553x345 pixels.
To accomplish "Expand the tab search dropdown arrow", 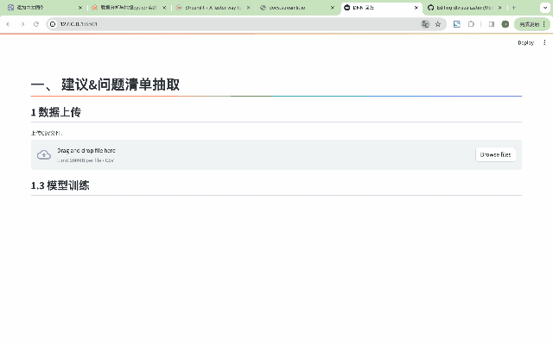I will tap(545, 8).
